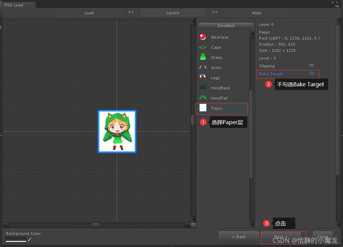Open the color eyedropper next to Background Color
This screenshot has height=247, width=343.
pos(30,240)
